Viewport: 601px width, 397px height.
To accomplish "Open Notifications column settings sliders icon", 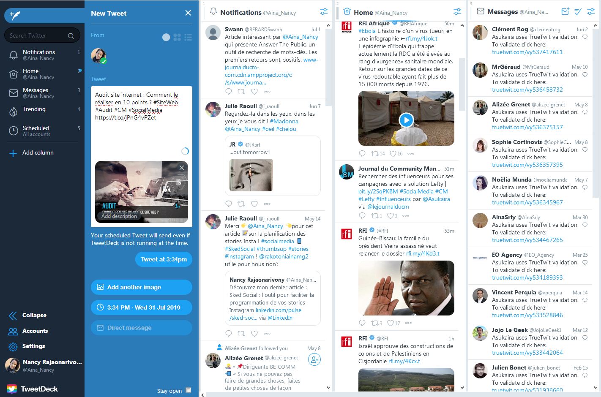I will point(324,12).
